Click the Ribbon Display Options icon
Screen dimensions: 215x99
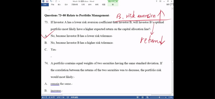[x=160, y=1]
